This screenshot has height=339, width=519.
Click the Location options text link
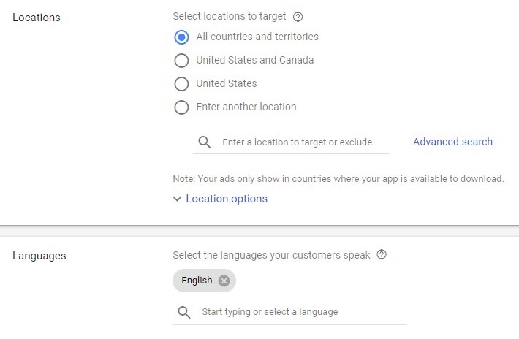tap(227, 199)
